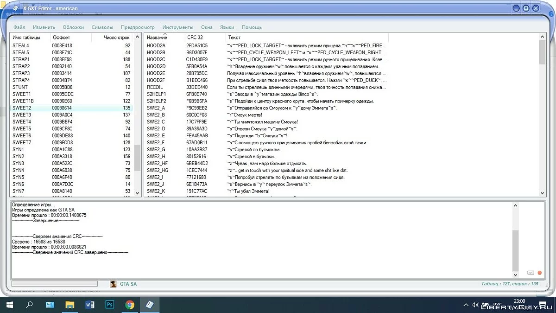
Task: Expand the Языки menu
Action: (x=227, y=27)
